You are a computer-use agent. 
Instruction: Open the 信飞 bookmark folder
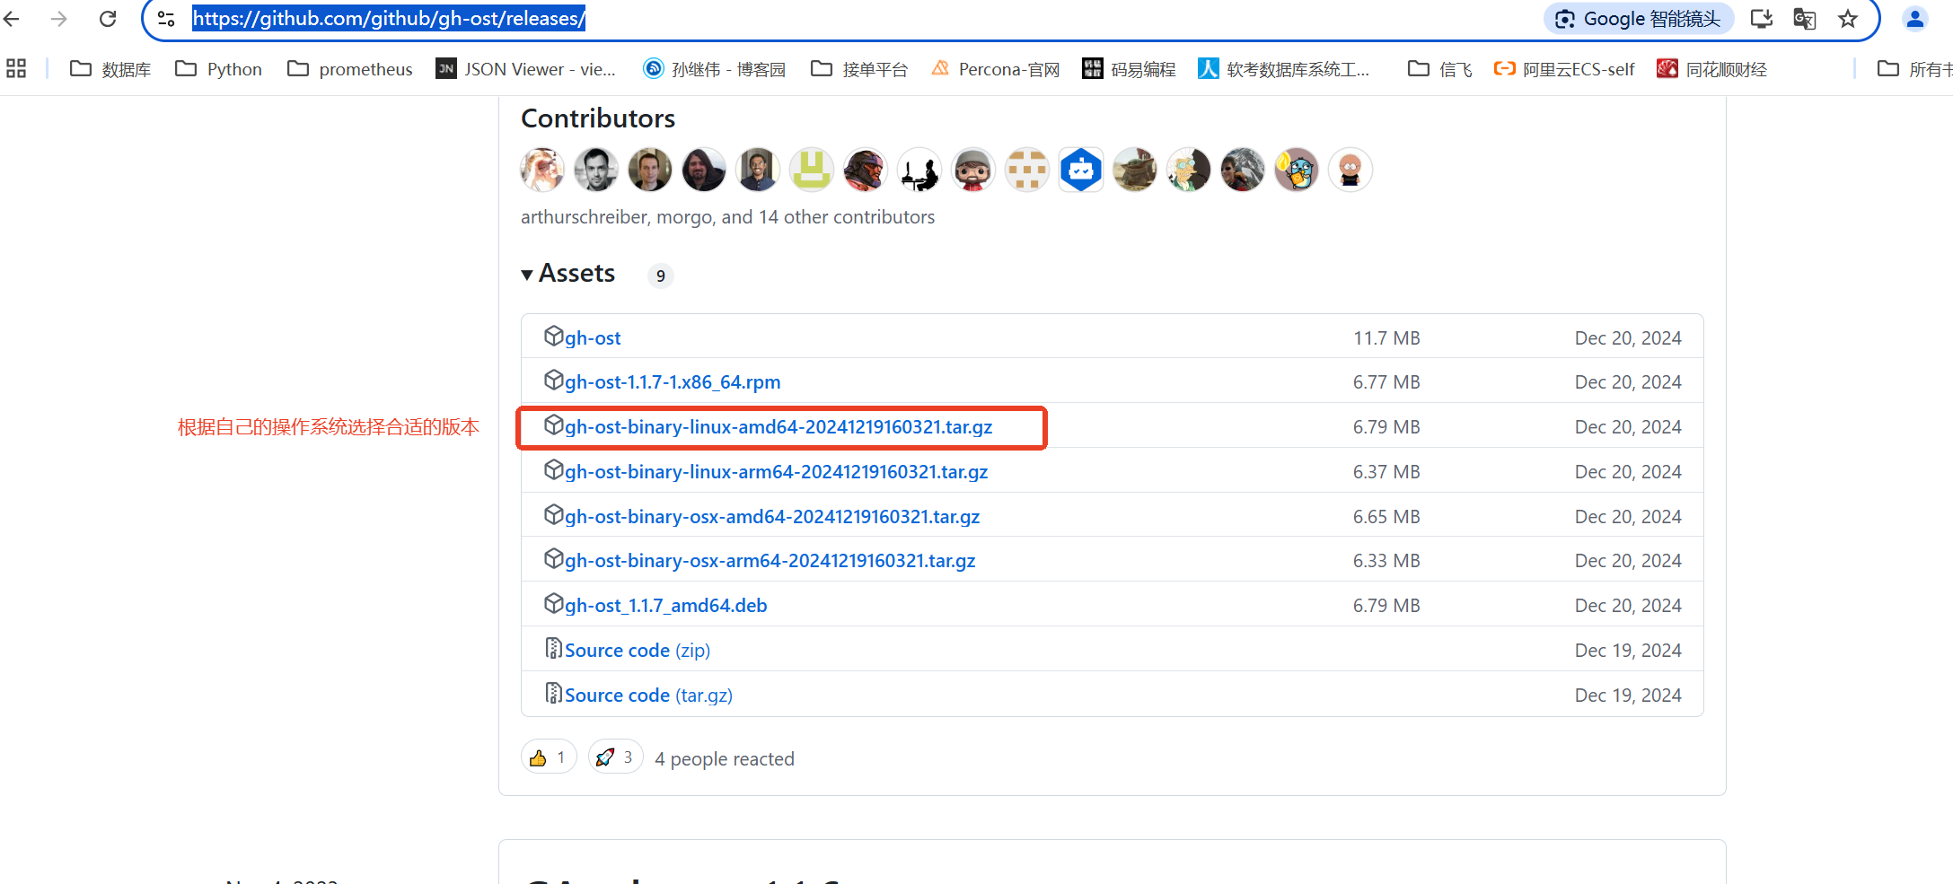tap(1440, 69)
